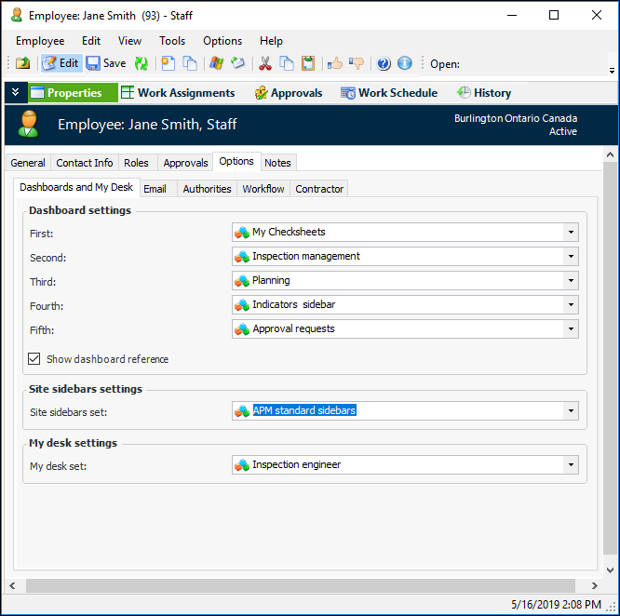This screenshot has width=620, height=616.
Task: Go to the Work Schedule view
Action: [x=389, y=93]
